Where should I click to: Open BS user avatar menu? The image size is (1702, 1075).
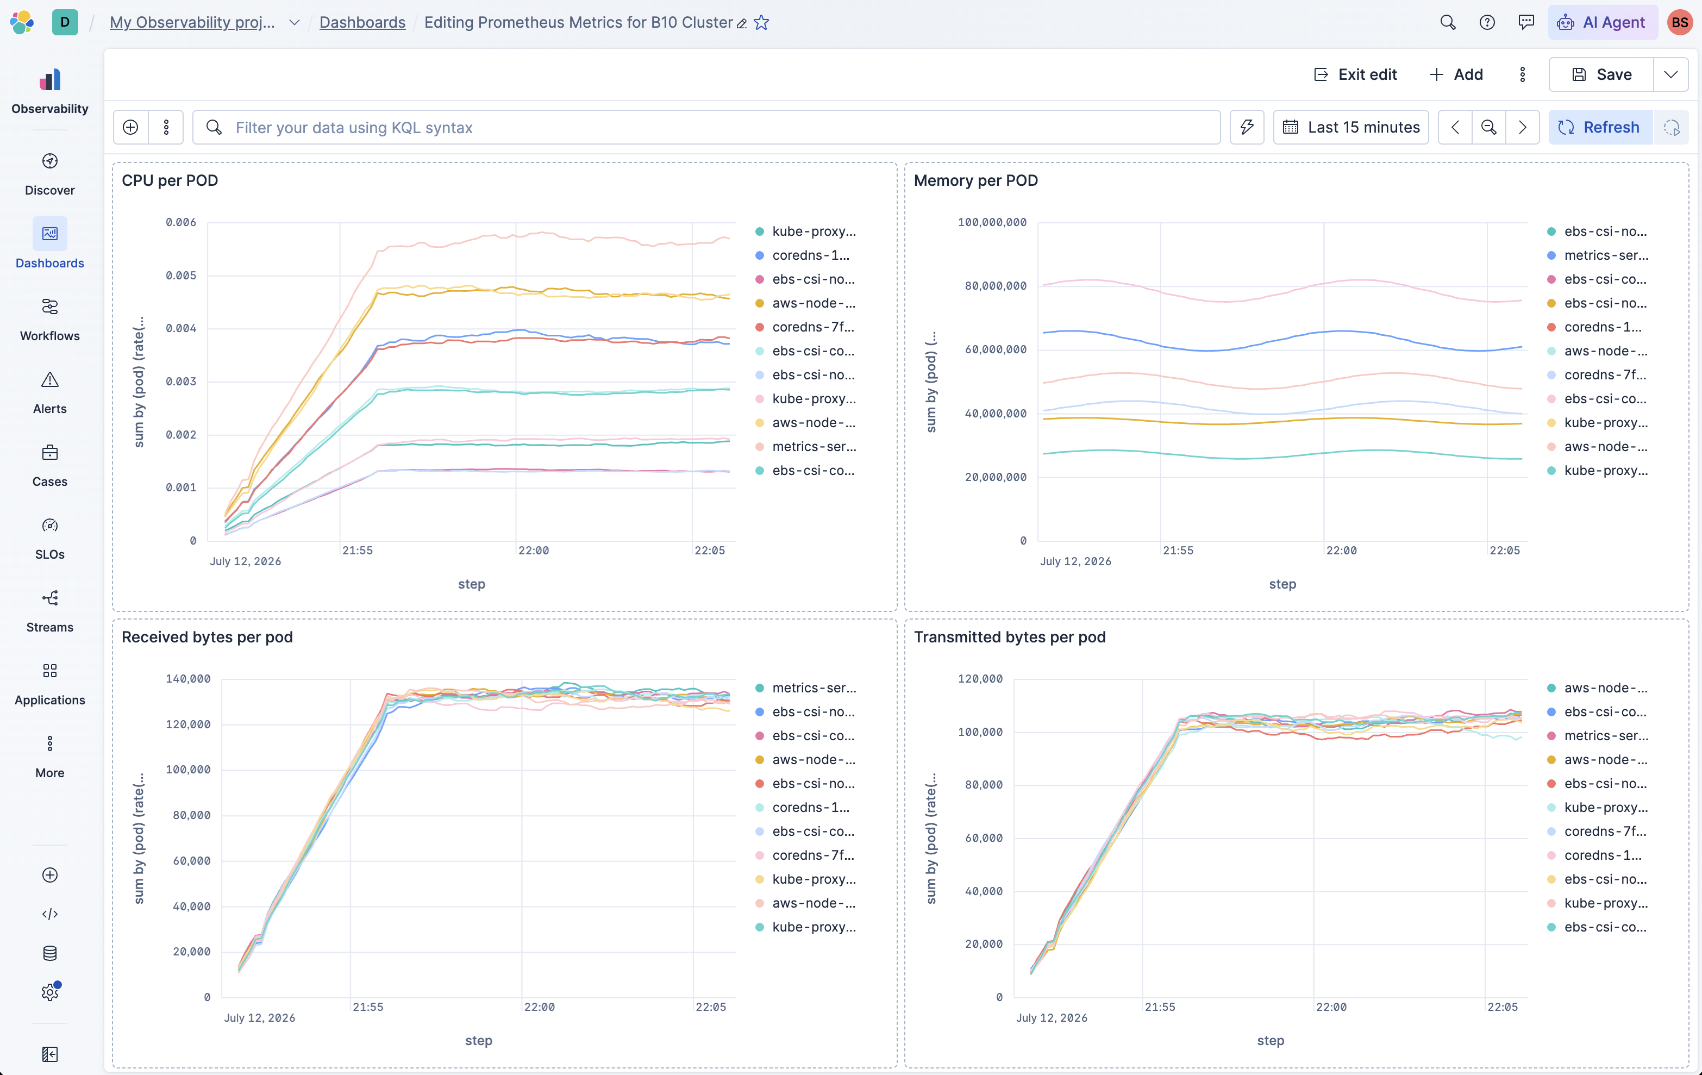pos(1679,23)
